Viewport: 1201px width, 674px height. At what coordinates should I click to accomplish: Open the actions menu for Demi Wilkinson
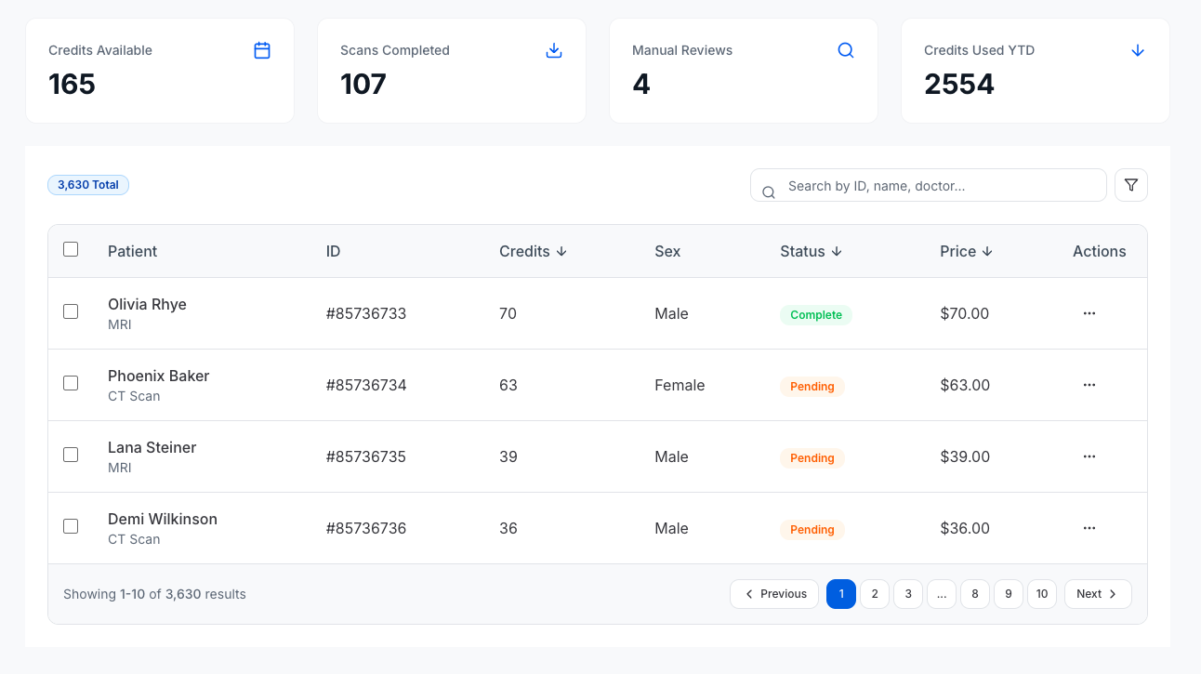click(1089, 528)
